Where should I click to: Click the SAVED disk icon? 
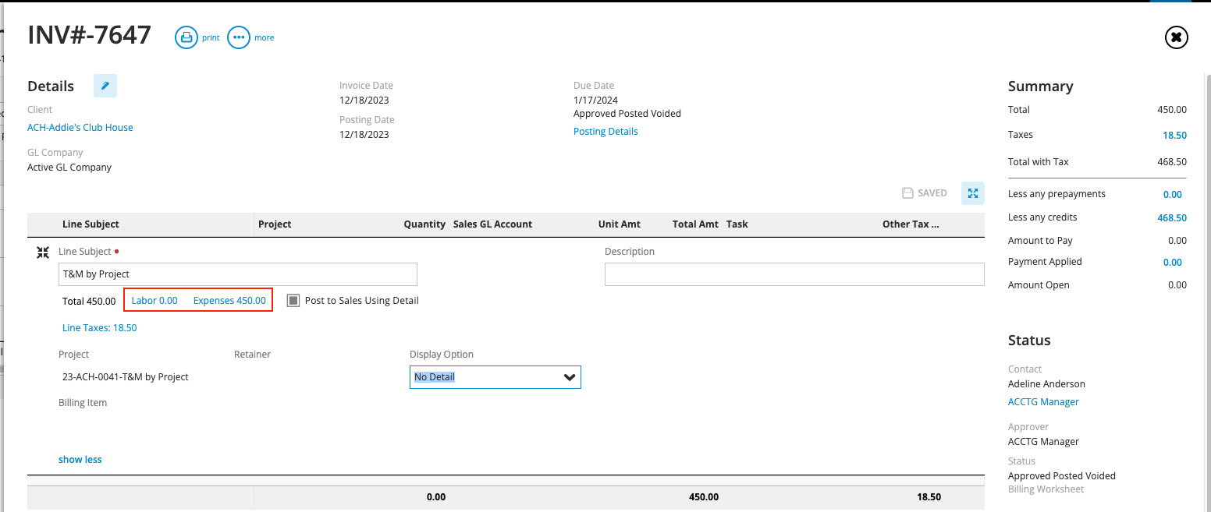click(907, 193)
